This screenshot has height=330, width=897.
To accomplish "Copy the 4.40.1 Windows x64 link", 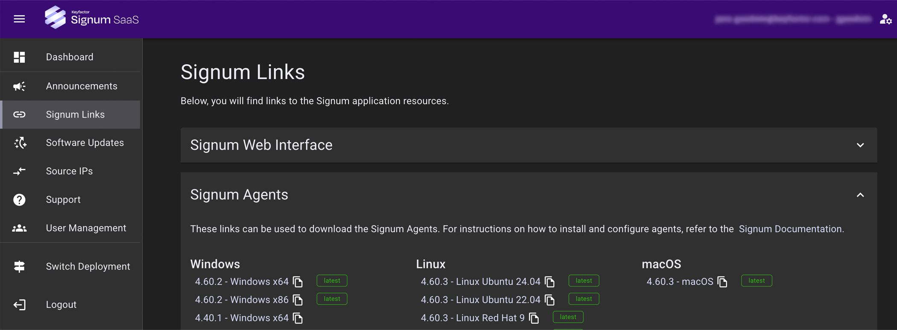I will point(298,318).
